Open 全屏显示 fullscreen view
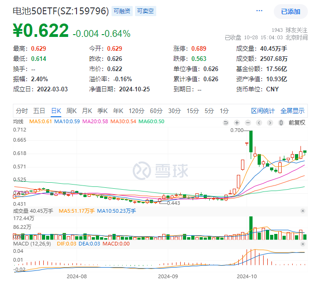The image size is (318, 281). 292,111
